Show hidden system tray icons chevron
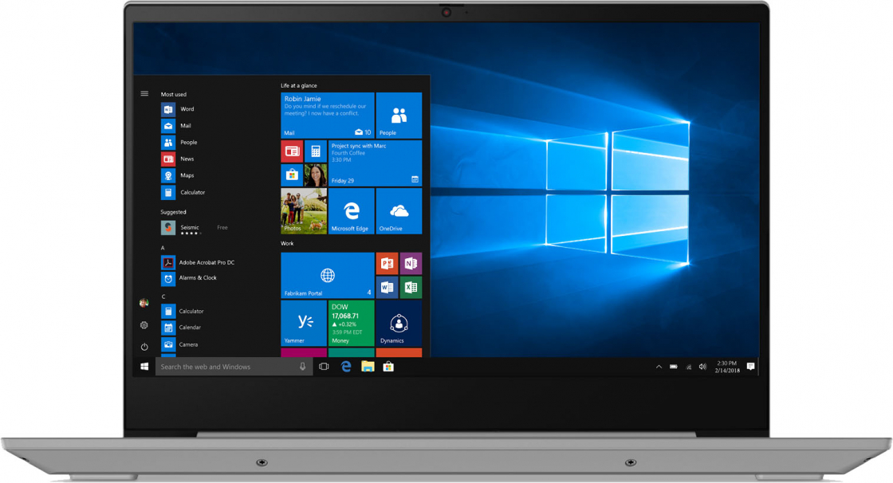The height and width of the screenshot is (483, 893). 659,367
